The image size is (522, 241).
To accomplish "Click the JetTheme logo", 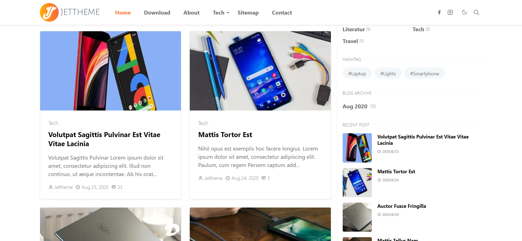I will 70,12.
